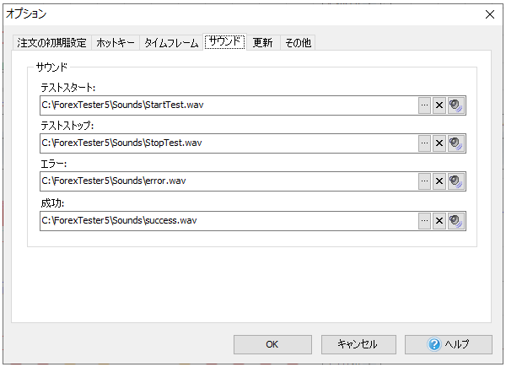Play the success sound preview
Screen dimensions: 506x367
(x=456, y=220)
